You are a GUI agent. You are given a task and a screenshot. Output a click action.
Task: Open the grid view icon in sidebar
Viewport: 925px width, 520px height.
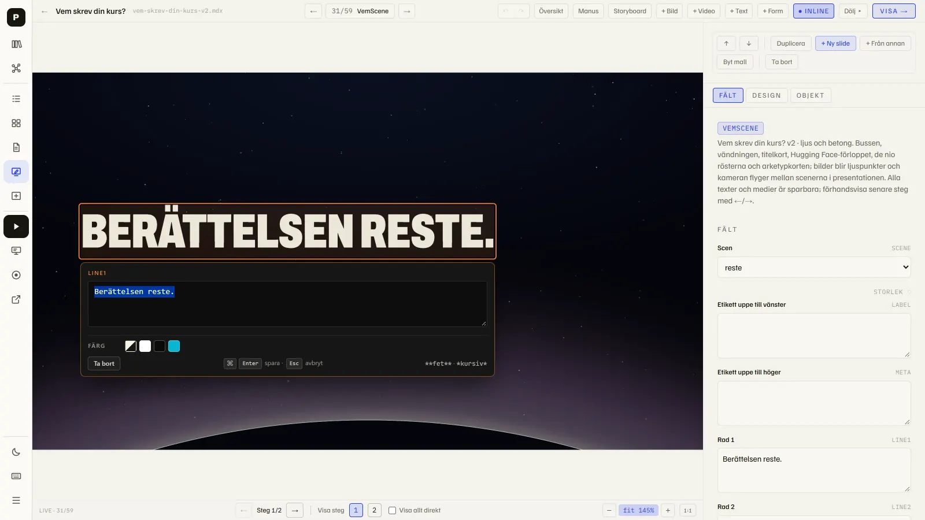click(x=16, y=123)
